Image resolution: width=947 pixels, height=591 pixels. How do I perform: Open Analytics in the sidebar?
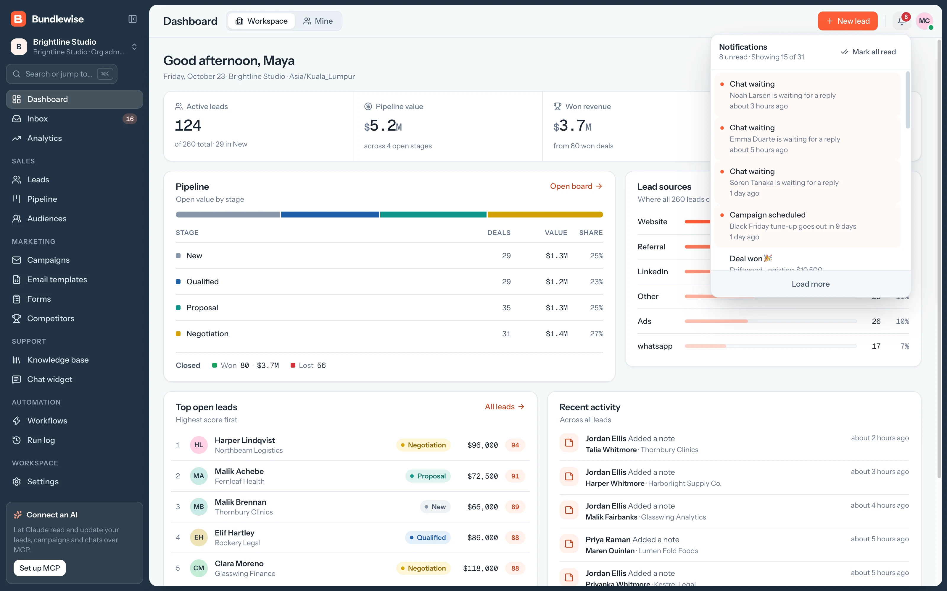click(x=74, y=138)
